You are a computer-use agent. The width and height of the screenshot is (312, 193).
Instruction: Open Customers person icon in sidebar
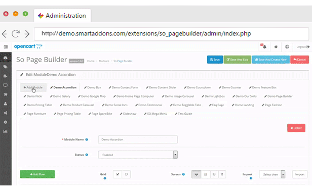coord(6,104)
